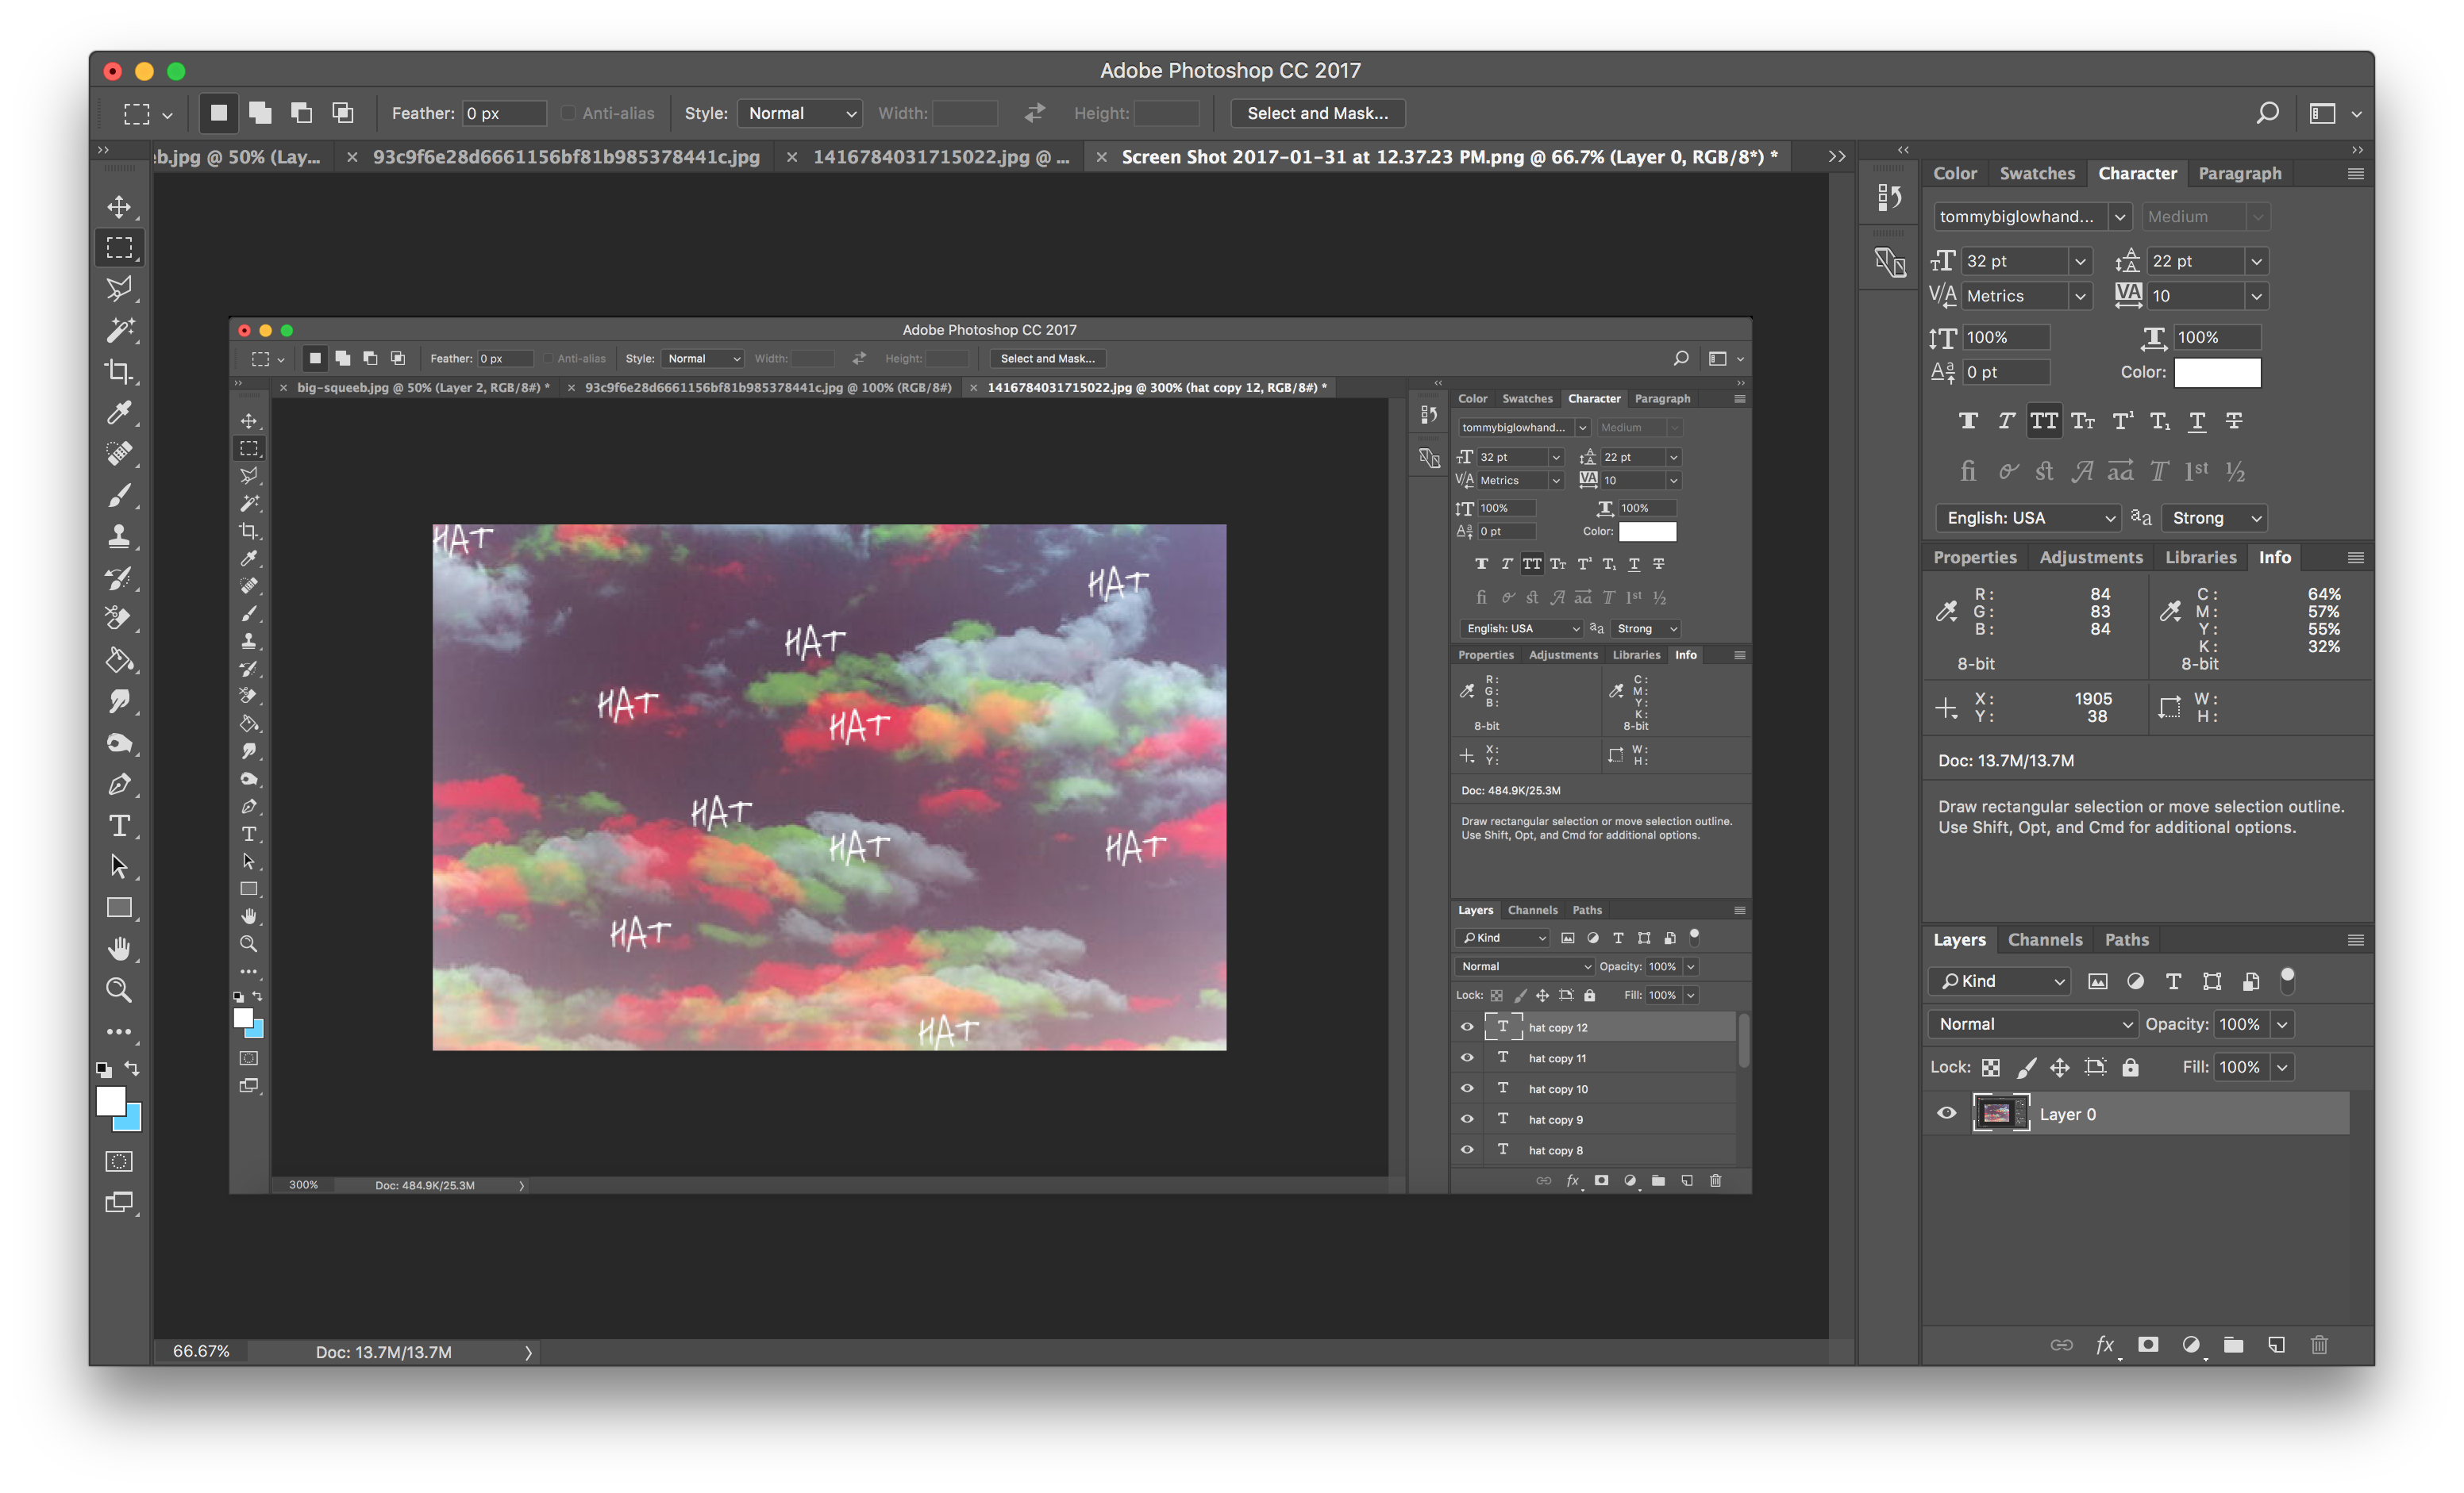Select the Move tool in left toolbar
This screenshot has width=2464, height=1493.
pyautogui.click(x=119, y=207)
